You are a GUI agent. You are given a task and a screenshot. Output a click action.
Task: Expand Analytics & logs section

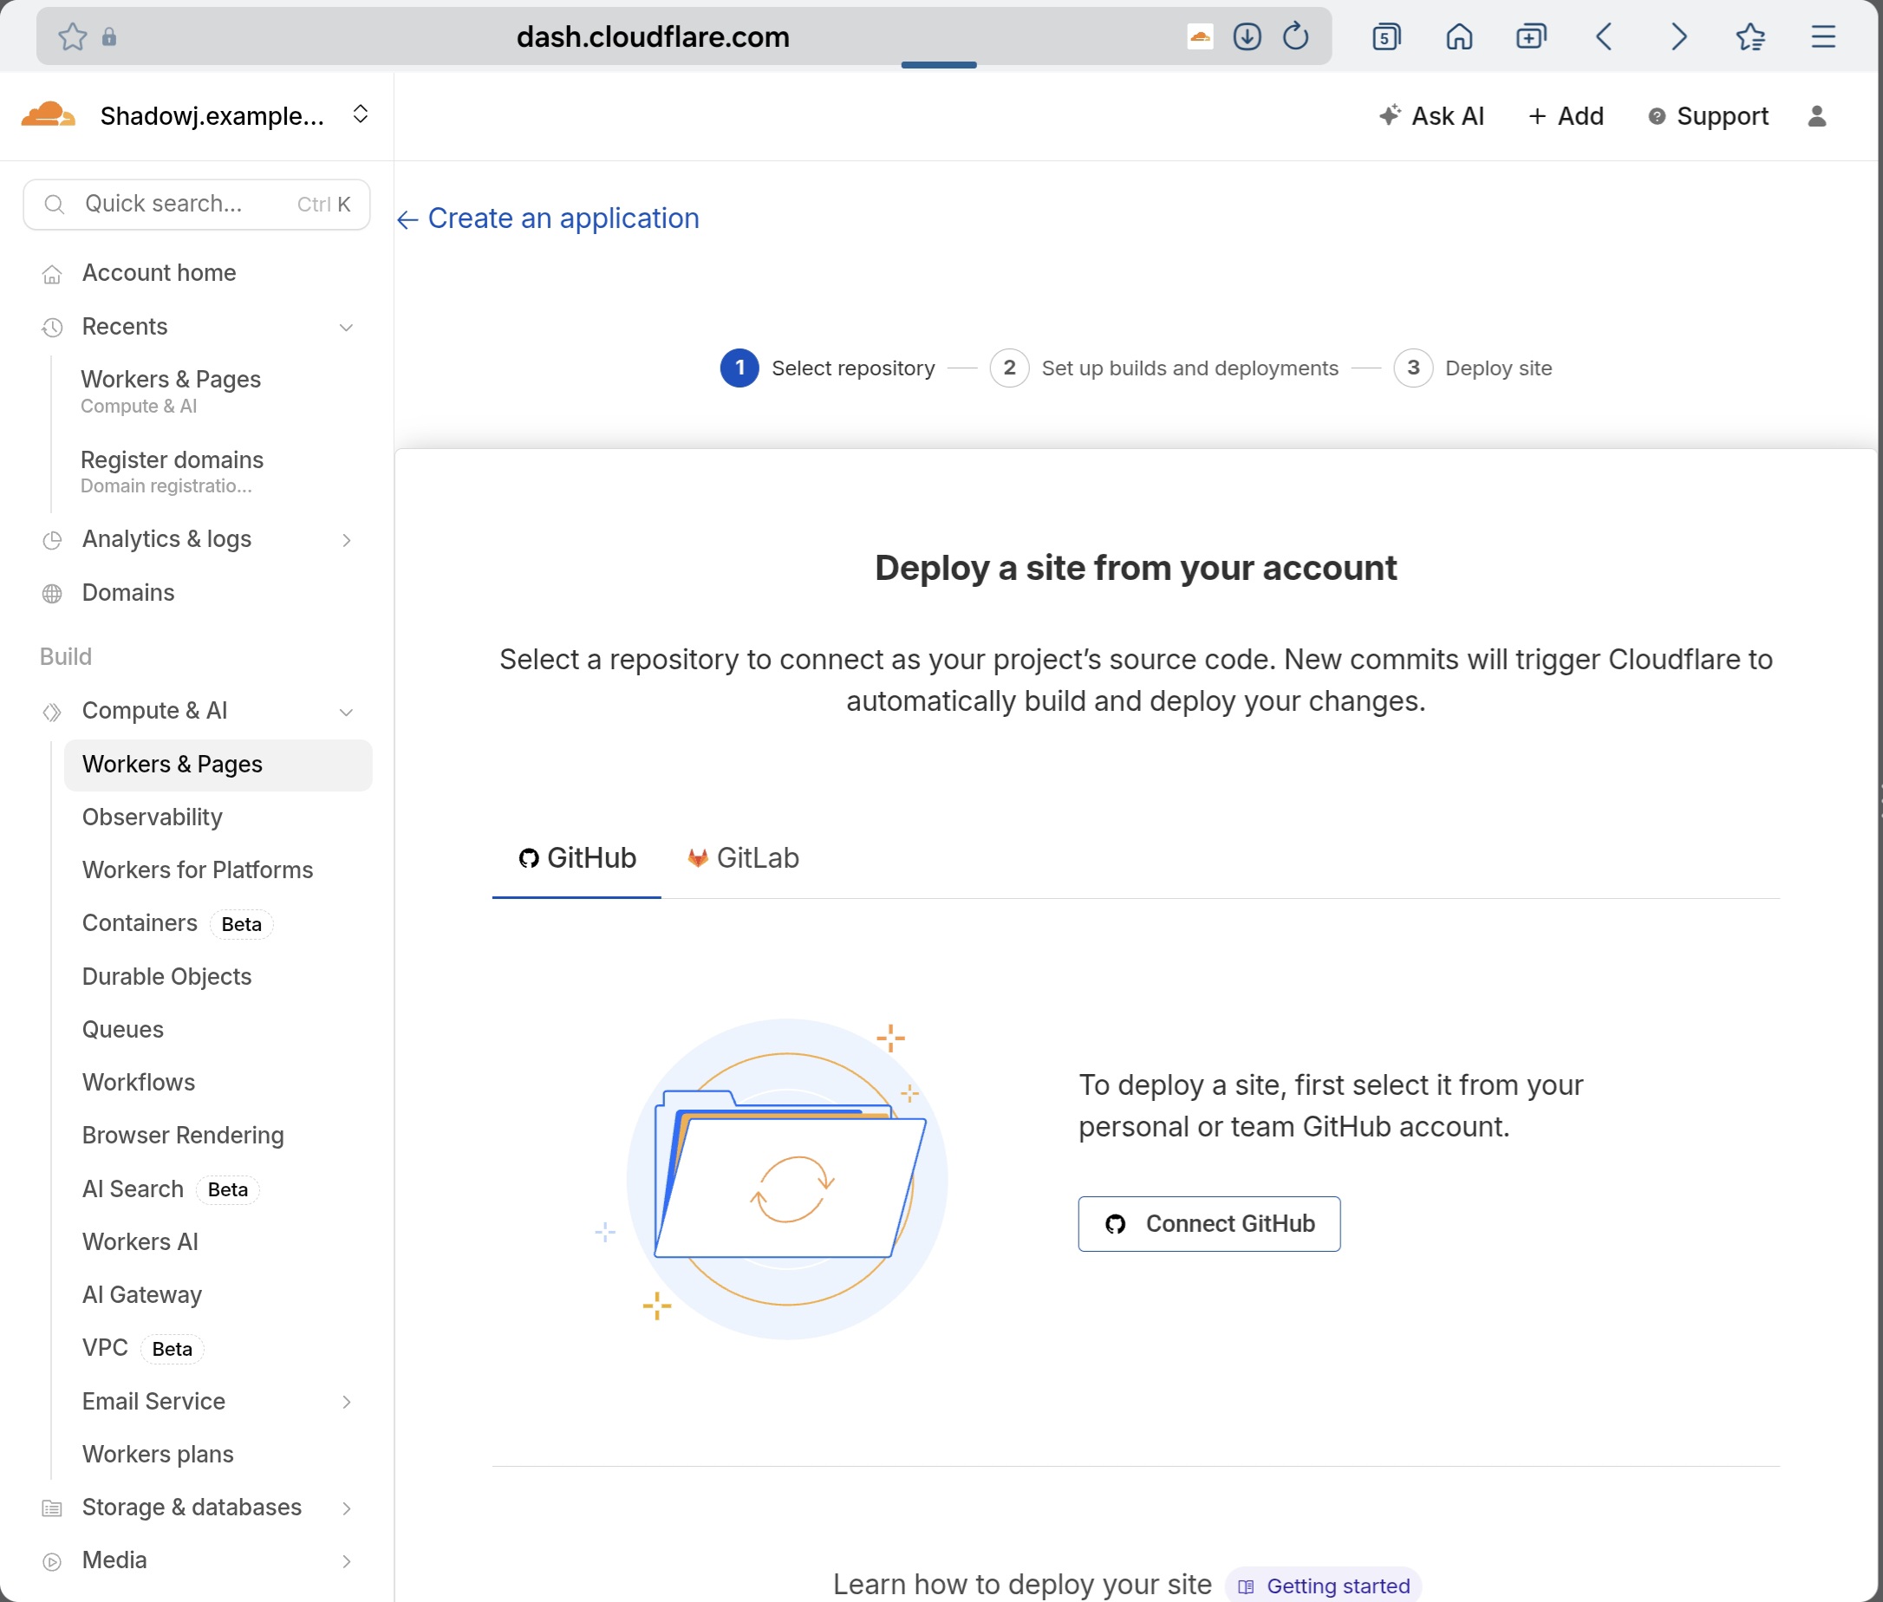coord(346,540)
